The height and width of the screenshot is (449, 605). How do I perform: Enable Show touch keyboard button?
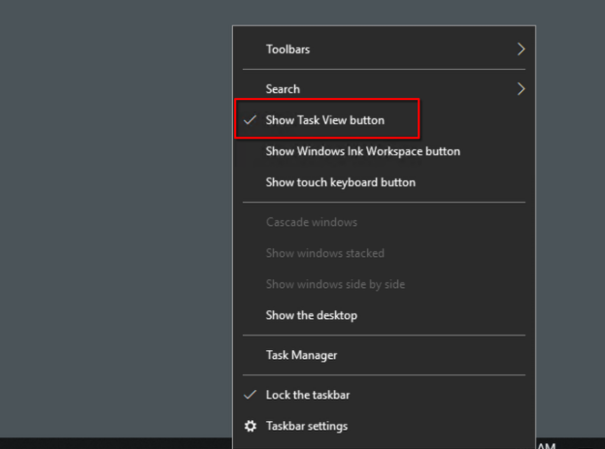click(x=384, y=182)
